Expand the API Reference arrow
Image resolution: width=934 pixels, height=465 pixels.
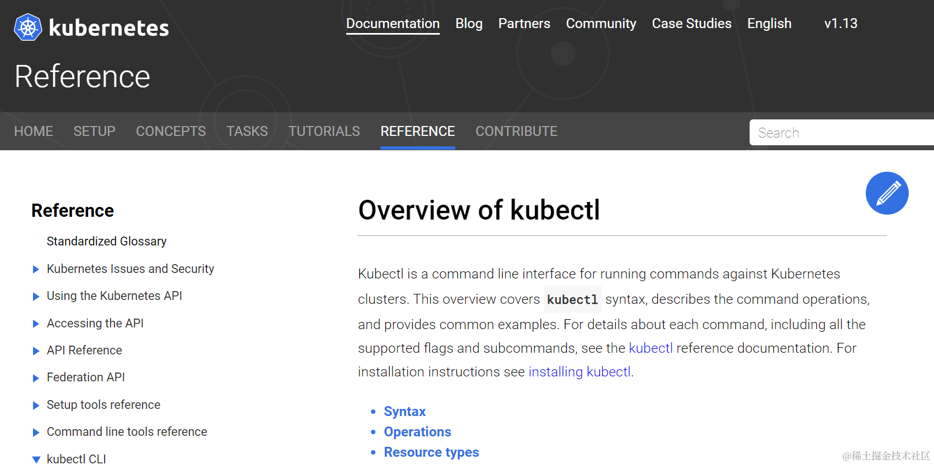point(36,351)
